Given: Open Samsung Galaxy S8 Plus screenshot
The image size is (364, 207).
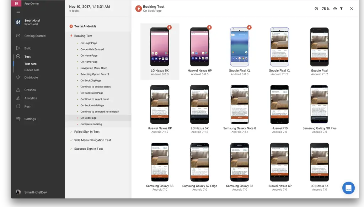Looking at the screenshot, I should (x=320, y=104).
